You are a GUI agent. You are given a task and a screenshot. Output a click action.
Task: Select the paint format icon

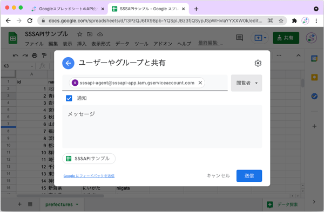pyautogui.click(x=44, y=56)
